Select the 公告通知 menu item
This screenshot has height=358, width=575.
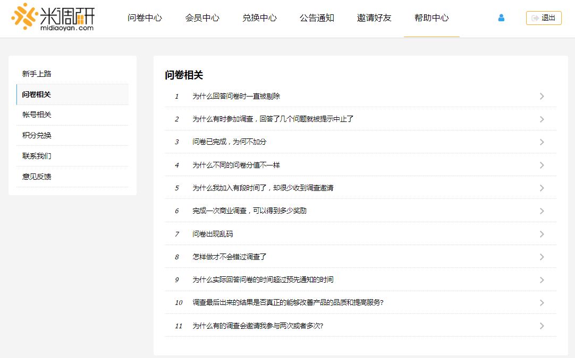click(x=317, y=18)
